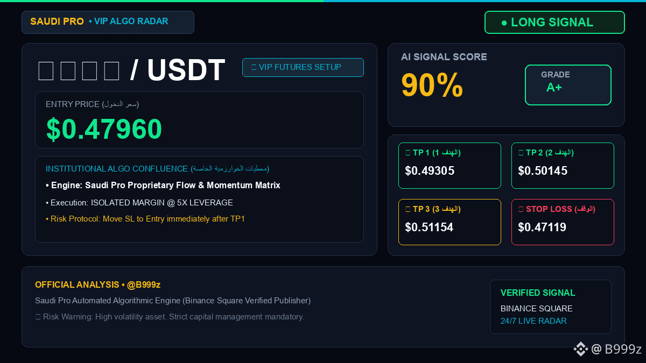Click the 24/7 LIVE RADAR link
Image resolution: width=646 pixels, height=363 pixels.
(533, 321)
